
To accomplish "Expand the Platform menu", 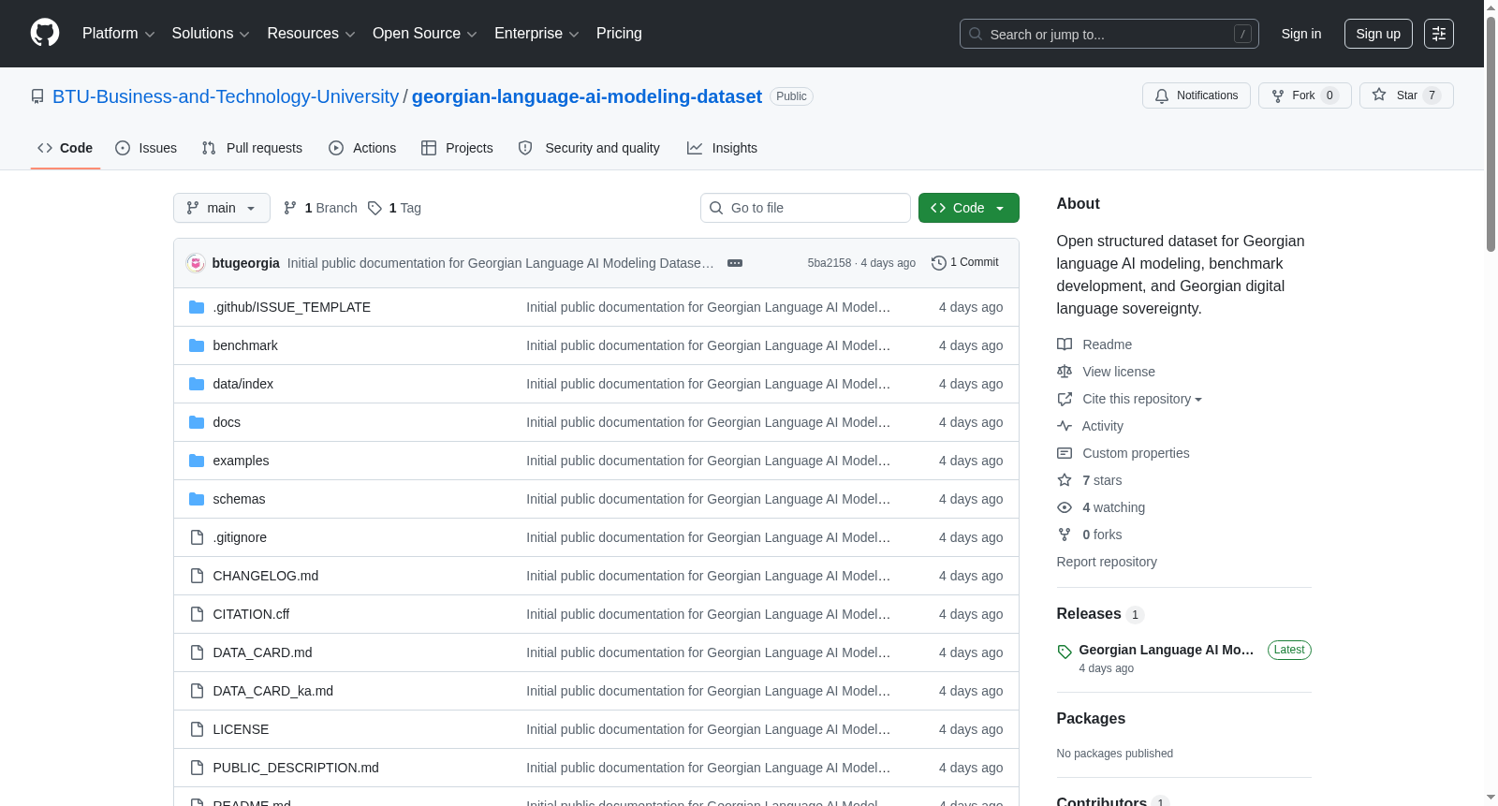I will point(118,34).
